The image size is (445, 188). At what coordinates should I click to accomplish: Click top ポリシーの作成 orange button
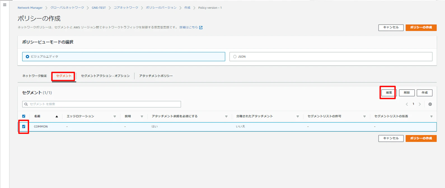click(x=421, y=27)
